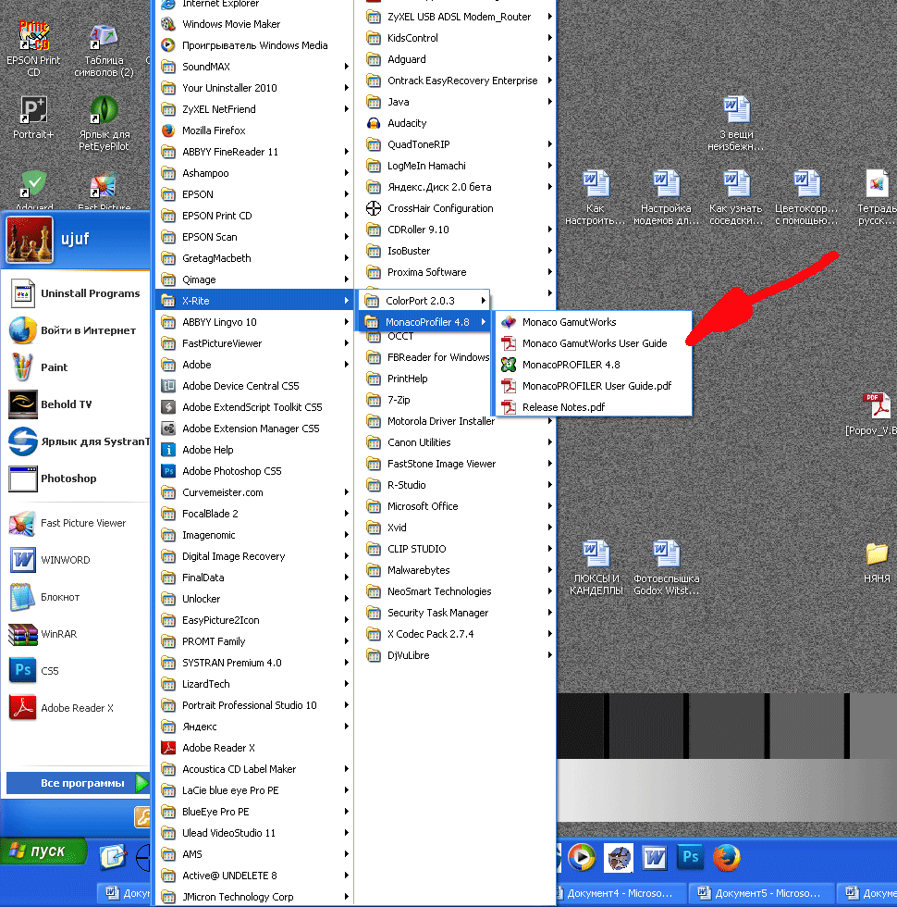Open Portrait+ desktop shortcut
The width and height of the screenshot is (897, 907).
click(x=33, y=118)
